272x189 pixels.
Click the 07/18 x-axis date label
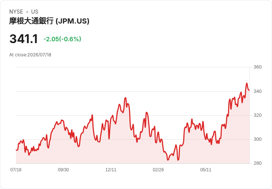pyautogui.click(x=16, y=169)
